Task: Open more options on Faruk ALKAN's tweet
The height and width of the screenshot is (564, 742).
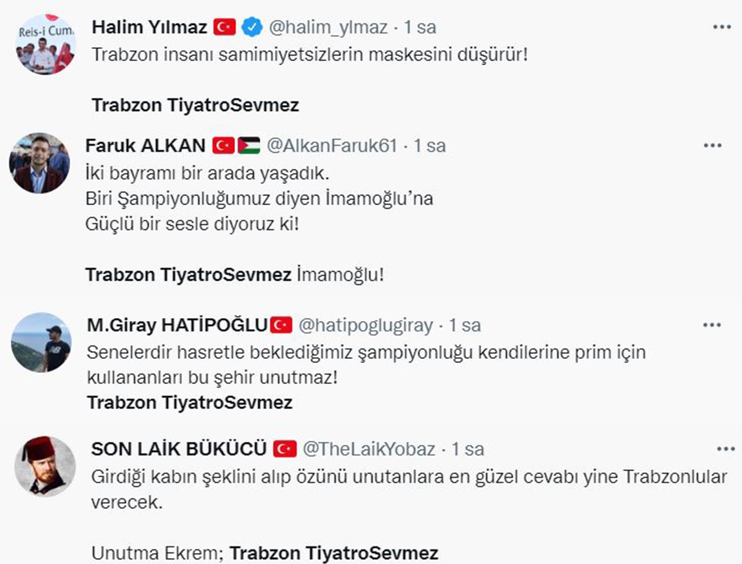Action: (x=713, y=146)
